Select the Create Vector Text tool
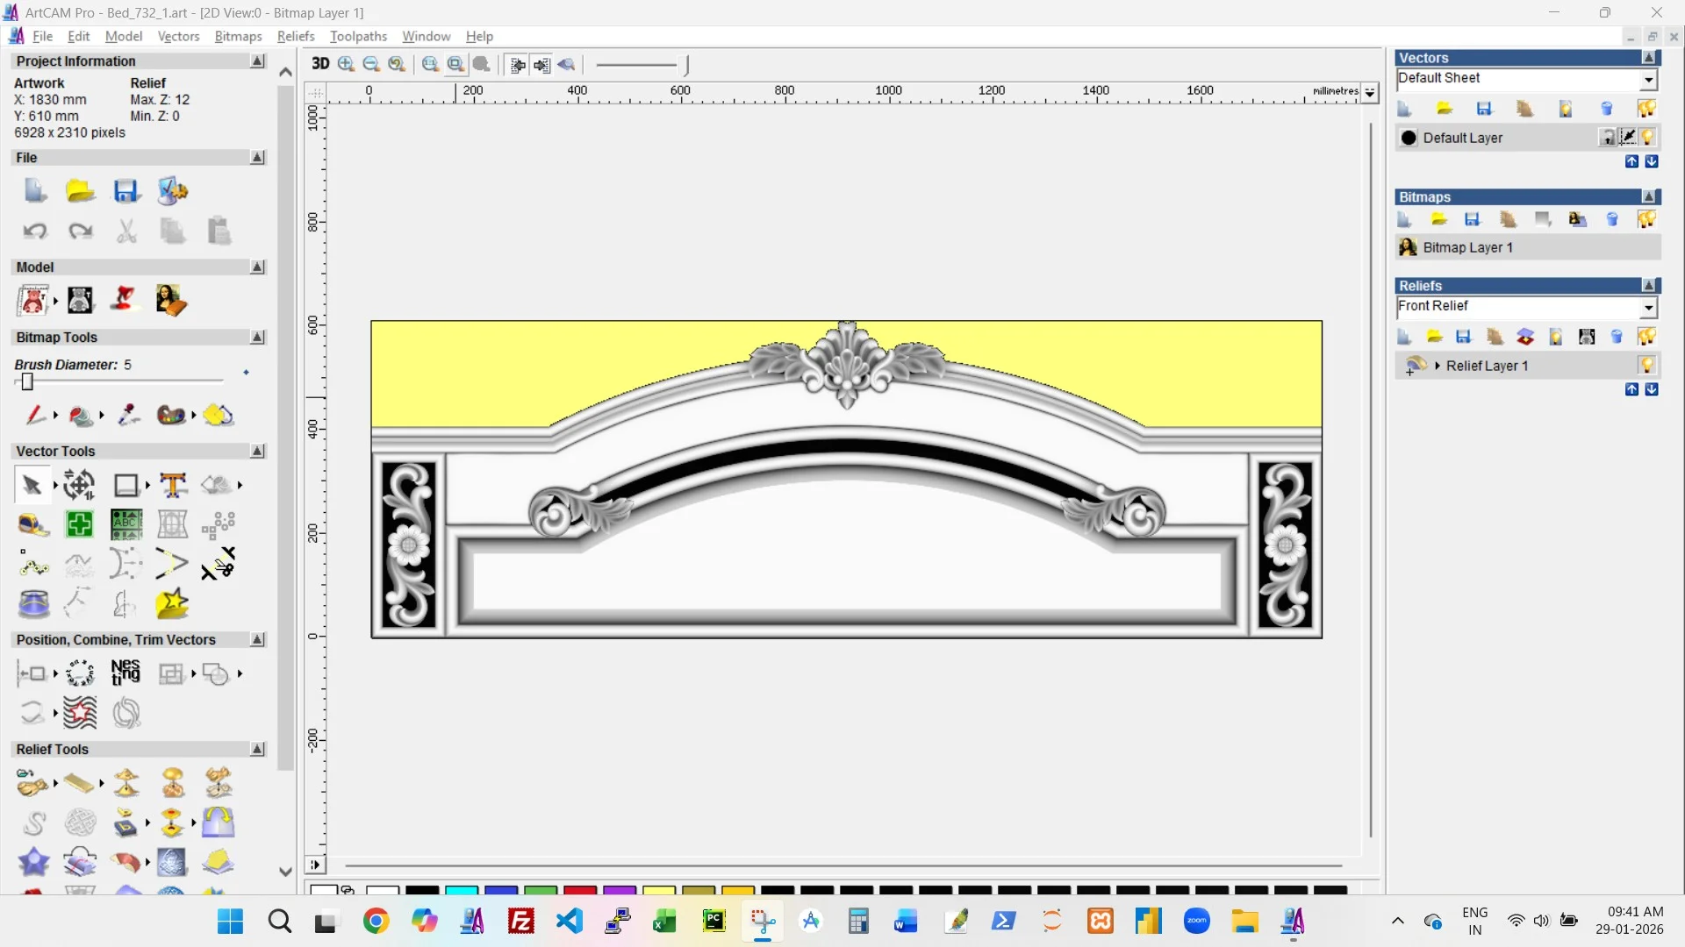 coord(173,485)
